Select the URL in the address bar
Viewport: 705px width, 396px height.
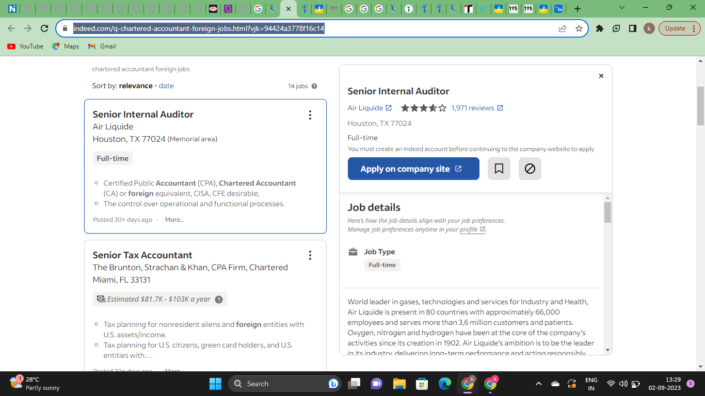(199, 28)
